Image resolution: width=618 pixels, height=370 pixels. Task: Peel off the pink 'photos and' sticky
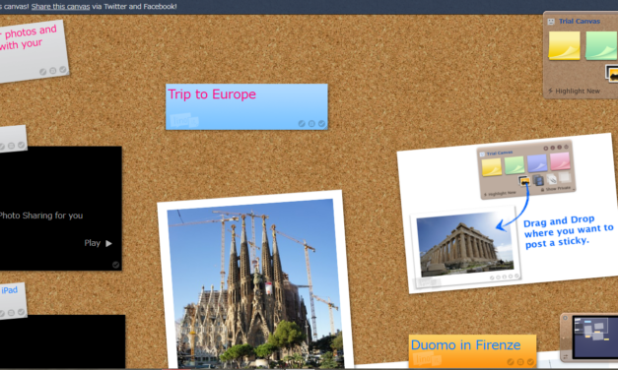pyautogui.click(x=63, y=70)
